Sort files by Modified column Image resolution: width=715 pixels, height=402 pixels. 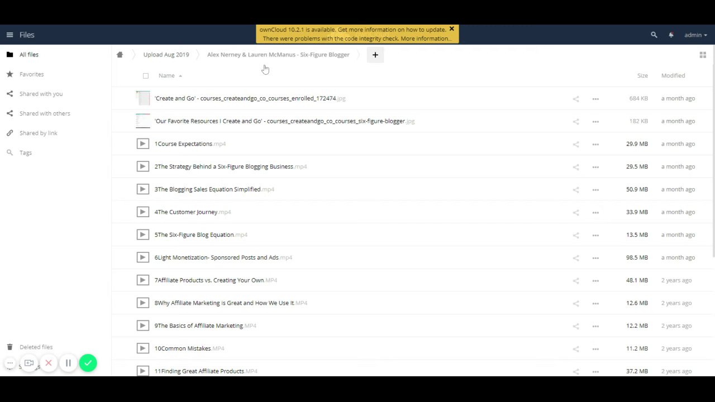point(673,75)
